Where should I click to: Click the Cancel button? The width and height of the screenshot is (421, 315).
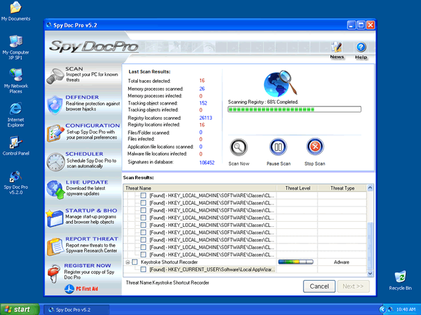[319, 286]
